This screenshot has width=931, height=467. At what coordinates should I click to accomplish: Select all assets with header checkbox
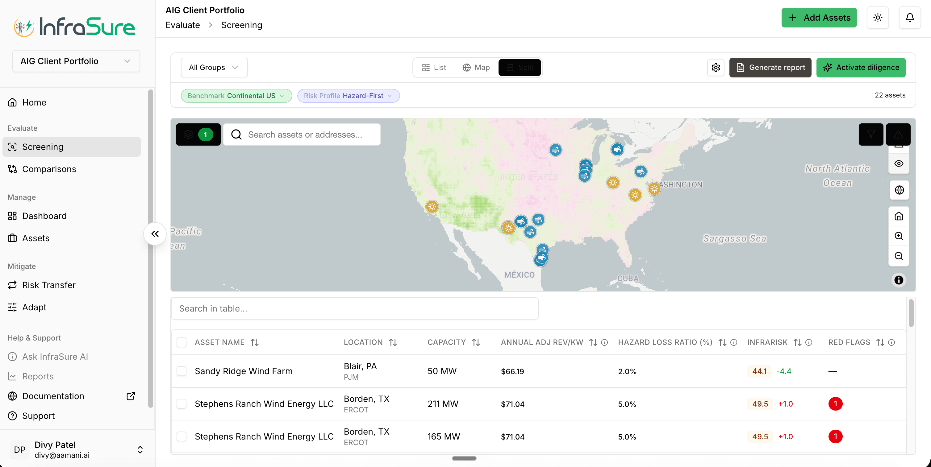click(x=182, y=342)
